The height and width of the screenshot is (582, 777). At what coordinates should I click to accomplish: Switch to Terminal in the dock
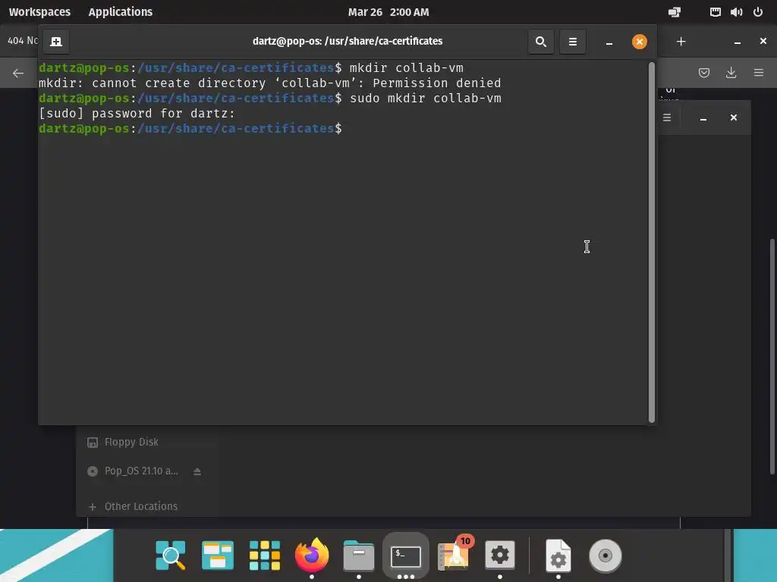tap(406, 556)
